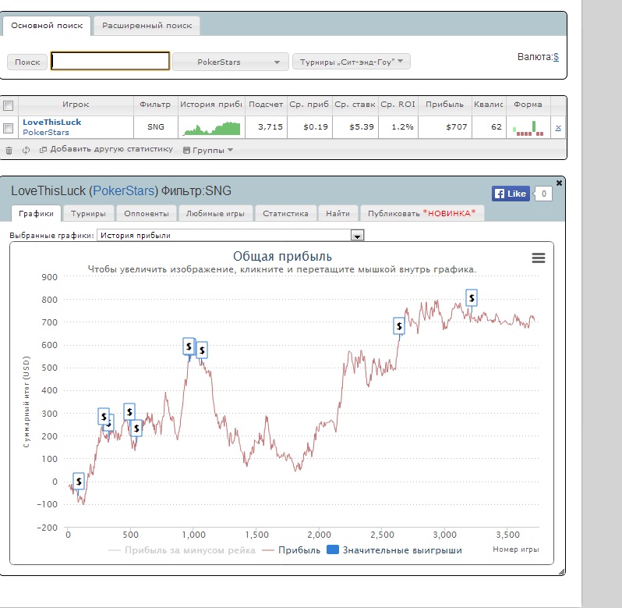
Task: Click the Поиск button
Action: pos(27,62)
